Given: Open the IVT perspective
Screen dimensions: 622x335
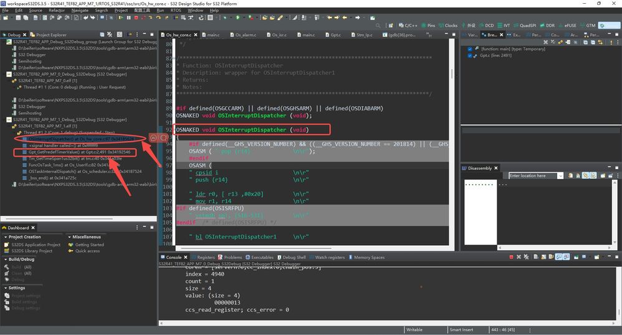Looking at the screenshot, I should [504, 26].
